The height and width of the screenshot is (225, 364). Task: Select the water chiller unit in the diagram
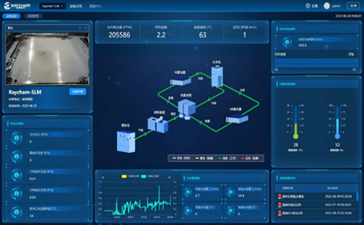pos(217,76)
